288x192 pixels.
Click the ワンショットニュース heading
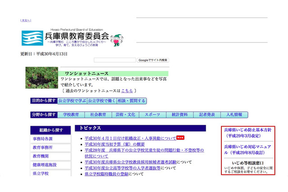click(x=87, y=73)
